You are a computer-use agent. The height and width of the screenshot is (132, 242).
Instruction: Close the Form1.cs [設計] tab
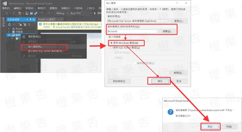(x=61, y=19)
